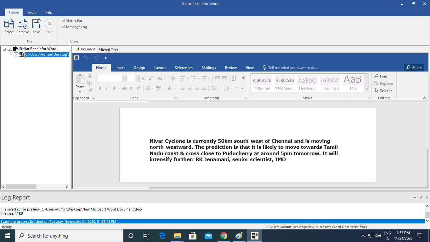The height and width of the screenshot is (242, 430).
Task: Apply Strikethrough formatting
Action: pos(125,88)
